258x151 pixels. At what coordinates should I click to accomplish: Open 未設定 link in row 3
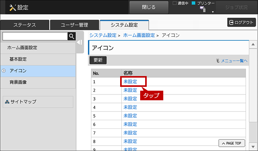(130, 99)
